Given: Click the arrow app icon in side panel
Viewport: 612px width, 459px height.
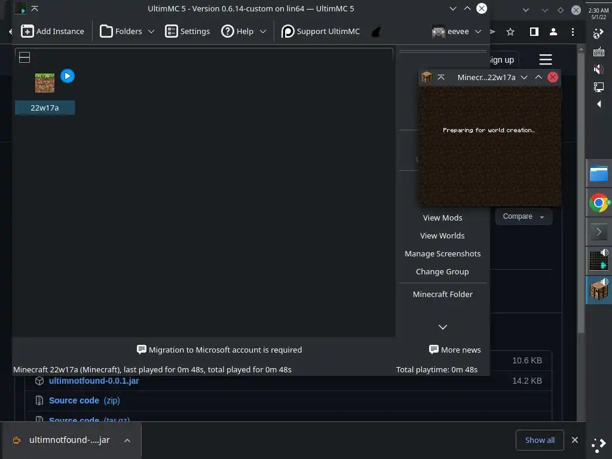Looking at the screenshot, I should (599, 232).
